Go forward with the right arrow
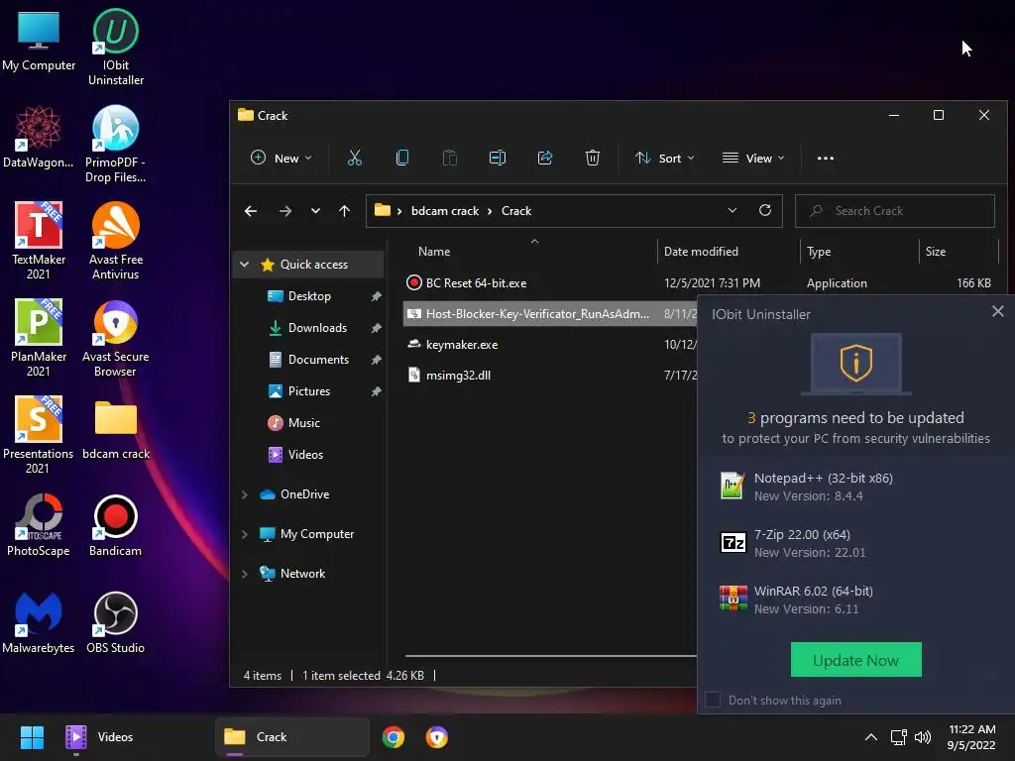Viewport: 1015px width, 761px height. (284, 211)
